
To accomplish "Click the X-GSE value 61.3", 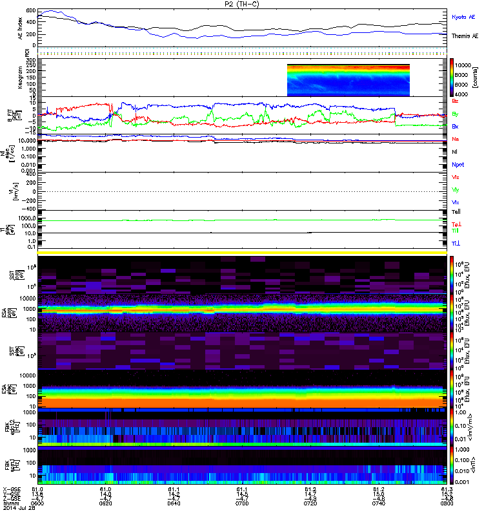I will click(447, 489).
